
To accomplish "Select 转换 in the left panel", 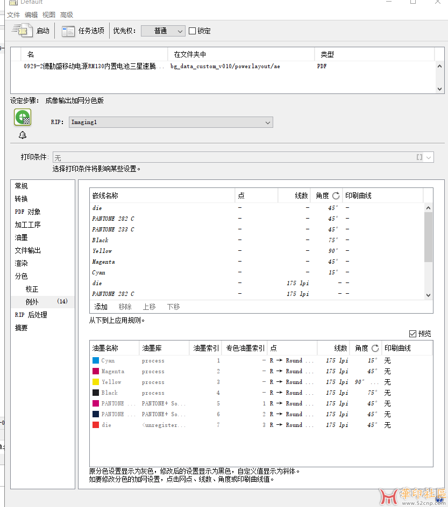I will (42, 199).
